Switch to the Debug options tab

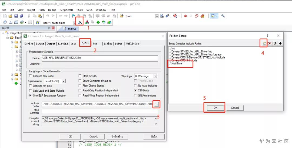[119, 44]
